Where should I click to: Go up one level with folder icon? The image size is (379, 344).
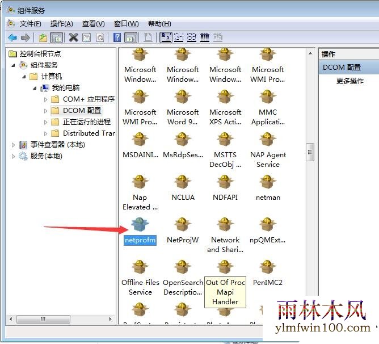[43, 37]
